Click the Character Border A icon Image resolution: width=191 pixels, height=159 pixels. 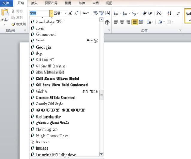click(108, 13)
